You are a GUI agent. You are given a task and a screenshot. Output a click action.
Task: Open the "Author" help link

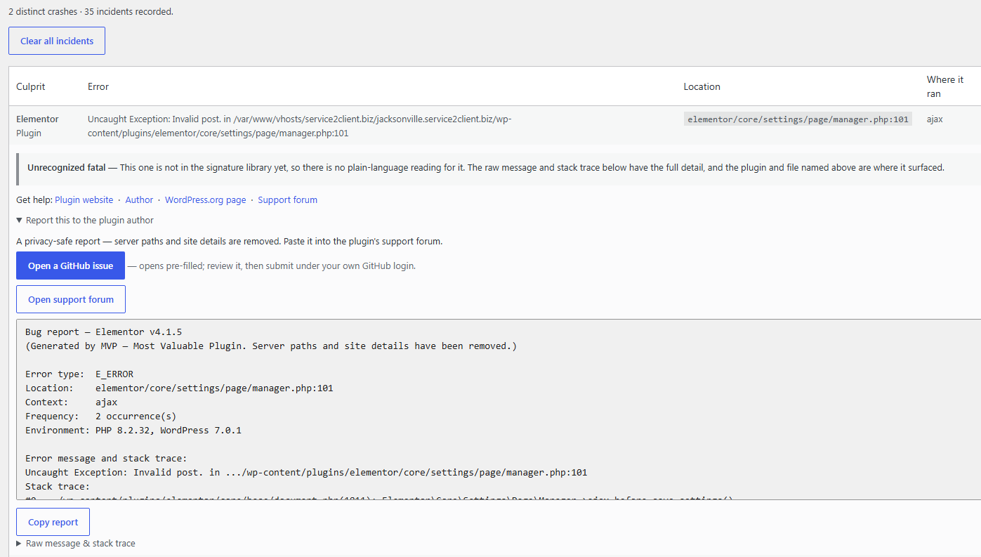[x=139, y=200]
